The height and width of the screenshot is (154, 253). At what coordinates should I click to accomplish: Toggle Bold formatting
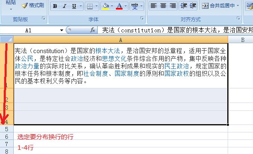tap(55, 6)
